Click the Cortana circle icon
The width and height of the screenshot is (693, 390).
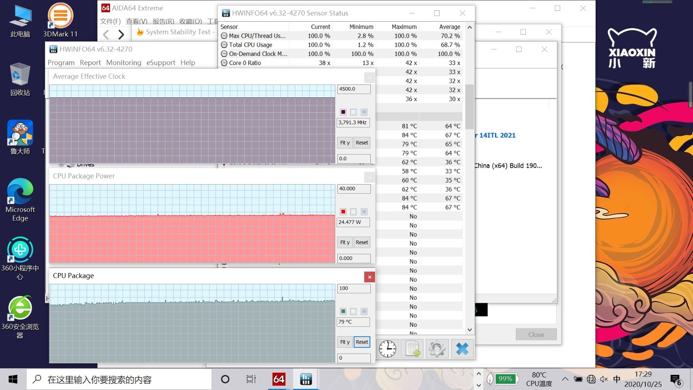point(225,380)
